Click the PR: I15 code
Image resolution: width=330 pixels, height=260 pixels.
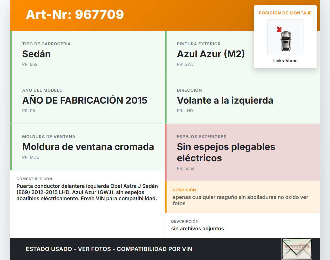[29, 111]
